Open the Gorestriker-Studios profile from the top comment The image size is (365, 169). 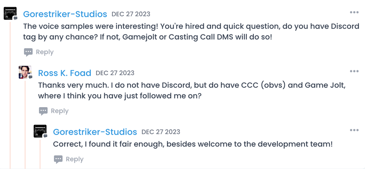tap(65, 14)
